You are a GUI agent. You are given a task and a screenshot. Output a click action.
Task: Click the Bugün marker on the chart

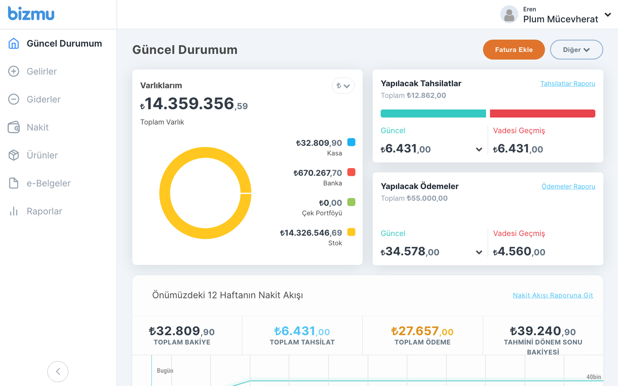click(x=165, y=371)
